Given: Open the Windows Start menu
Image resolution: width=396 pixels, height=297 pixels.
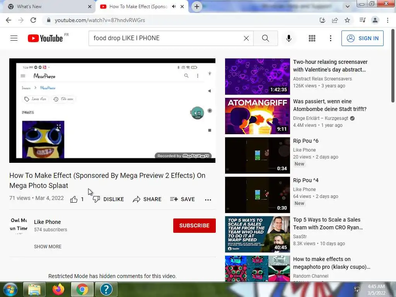Looking at the screenshot, I should (10, 289).
